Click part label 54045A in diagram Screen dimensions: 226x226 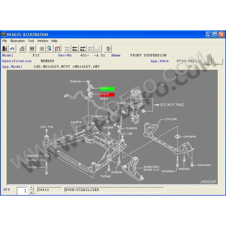[x=184, y=169]
